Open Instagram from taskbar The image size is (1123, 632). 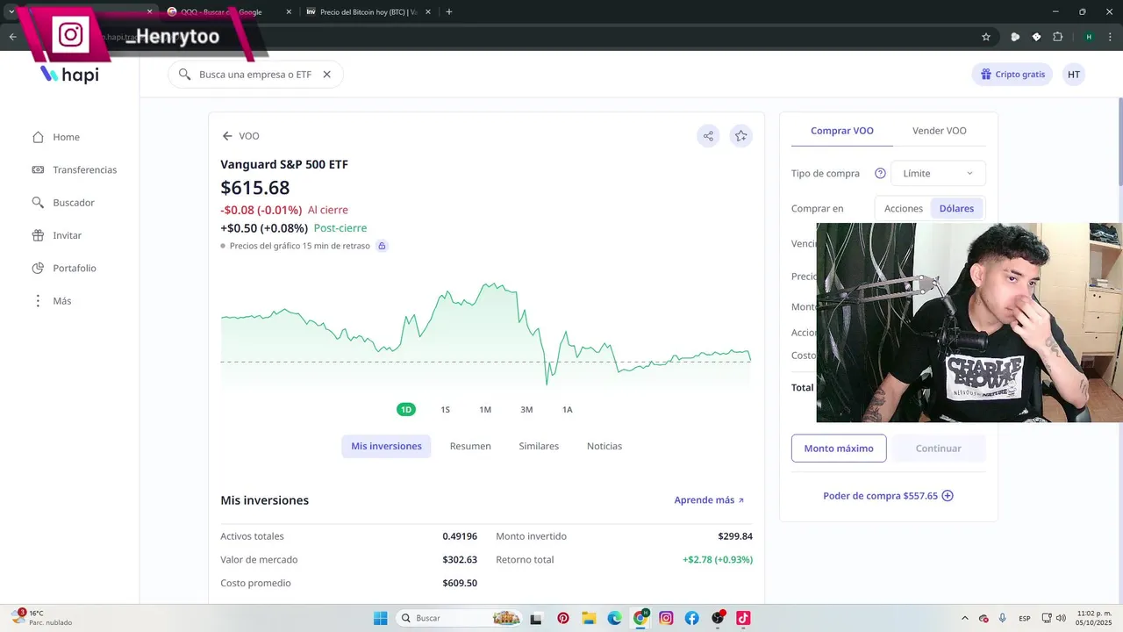pos(666,618)
